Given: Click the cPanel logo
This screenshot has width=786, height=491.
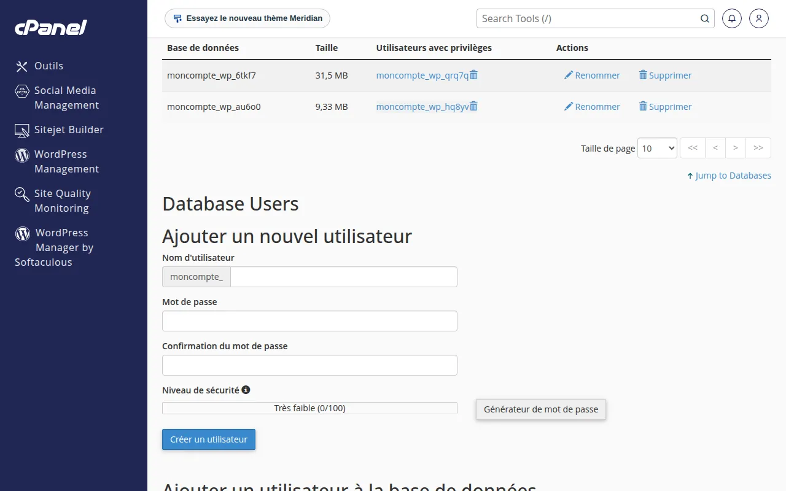Looking at the screenshot, I should [51, 27].
